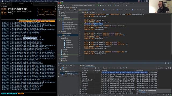The width and height of the screenshot is (172, 96).
Task: Click the <logs> breadcrumb in k9s
Action: tap(21, 94)
